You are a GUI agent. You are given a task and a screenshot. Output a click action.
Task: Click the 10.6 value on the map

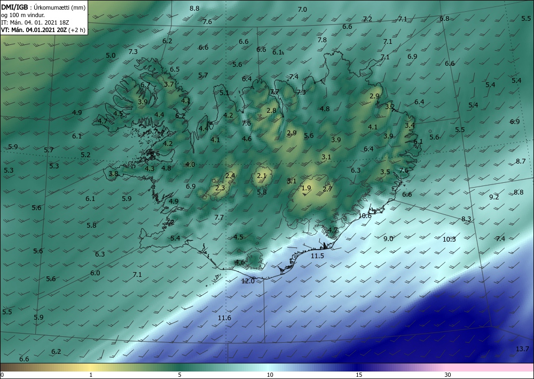365,216
